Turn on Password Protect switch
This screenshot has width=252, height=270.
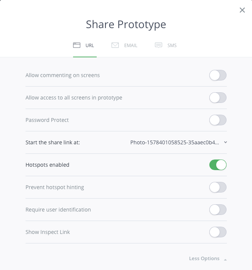tap(218, 120)
